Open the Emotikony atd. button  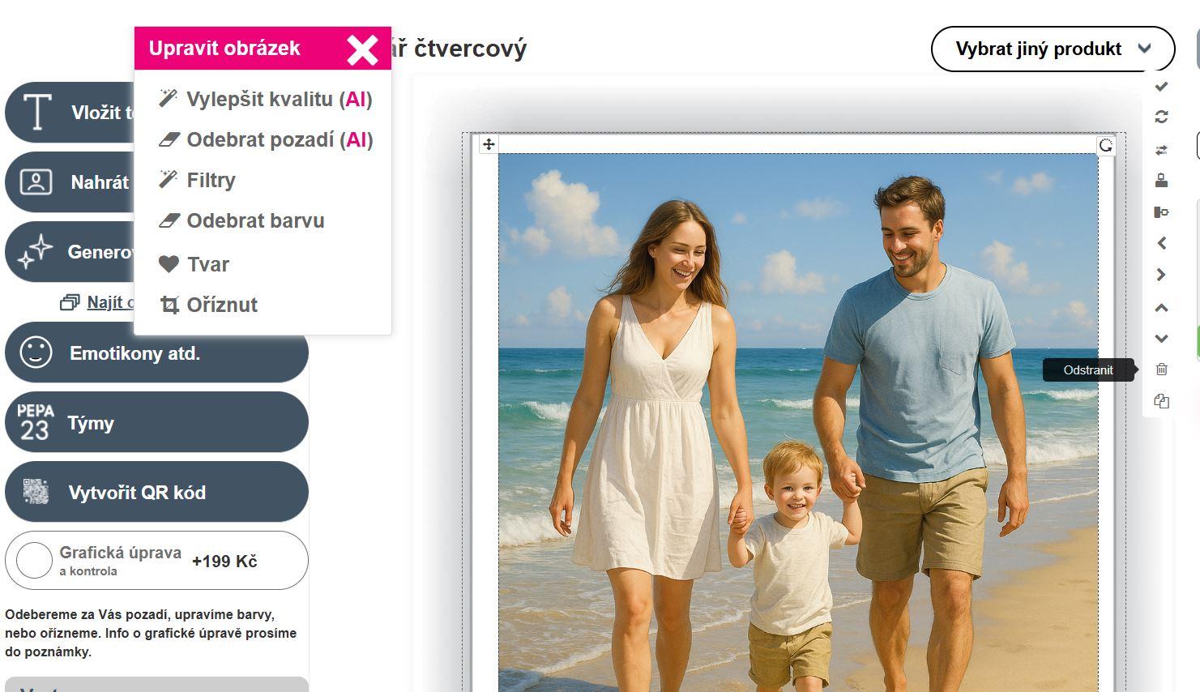point(156,352)
